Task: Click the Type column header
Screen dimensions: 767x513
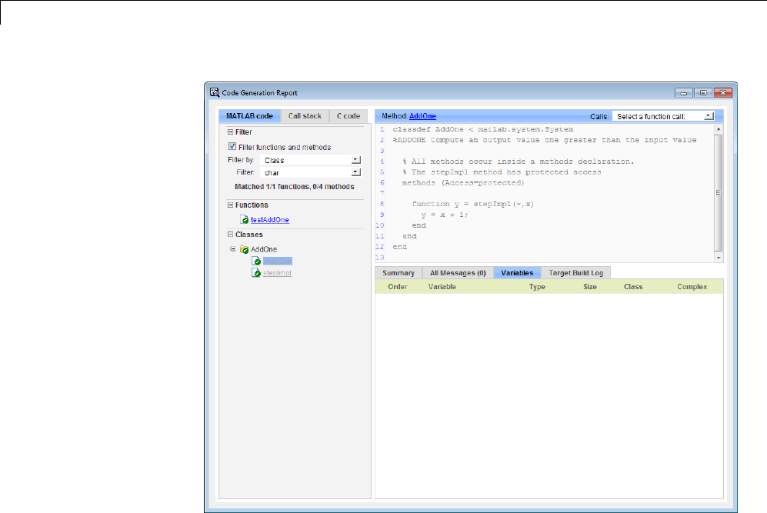Action: point(537,287)
